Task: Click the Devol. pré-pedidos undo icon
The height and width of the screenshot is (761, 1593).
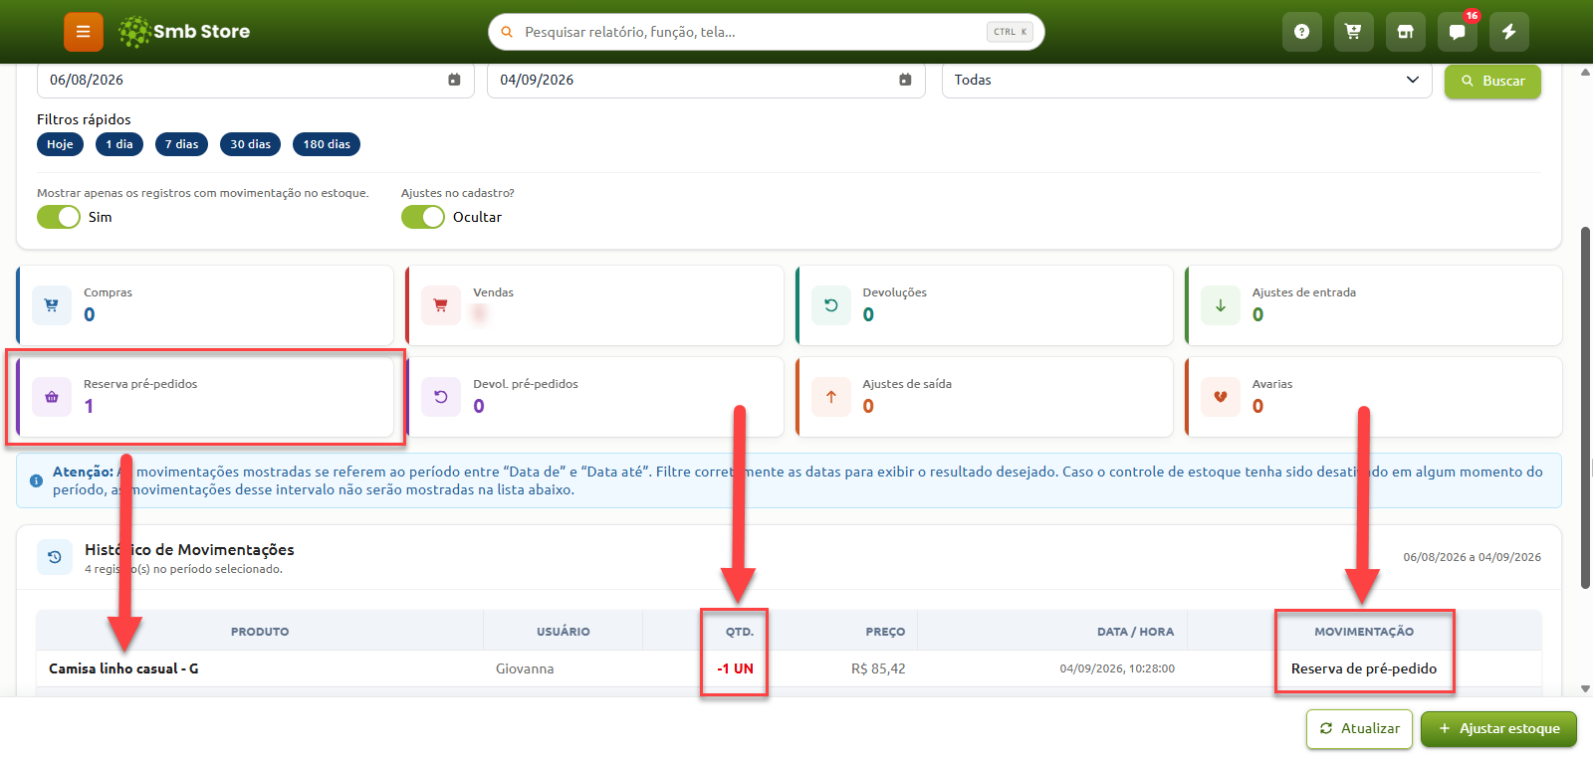Action: coord(441,397)
